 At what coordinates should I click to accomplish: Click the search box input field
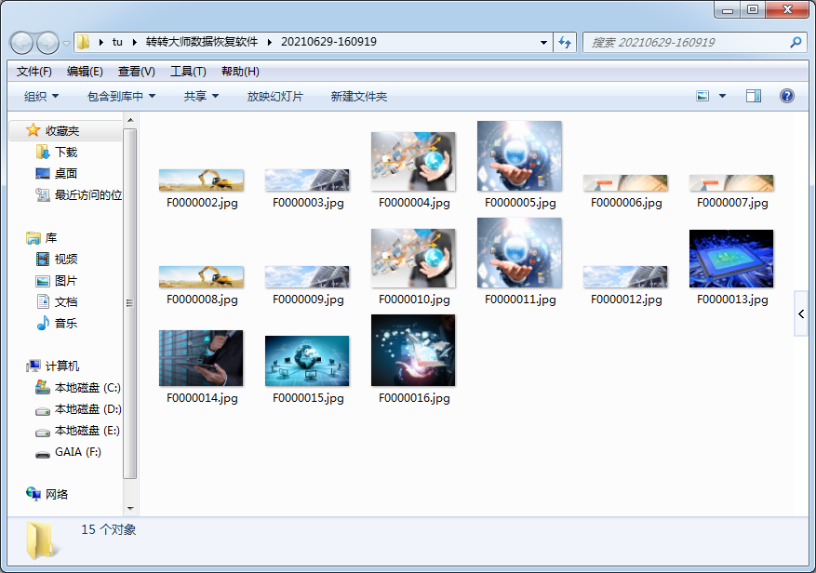(x=687, y=43)
